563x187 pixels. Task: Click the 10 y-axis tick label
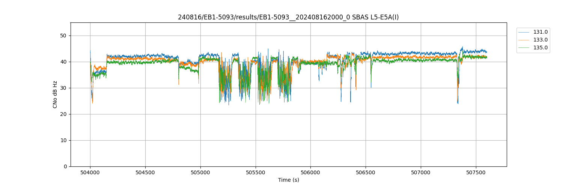point(64,141)
